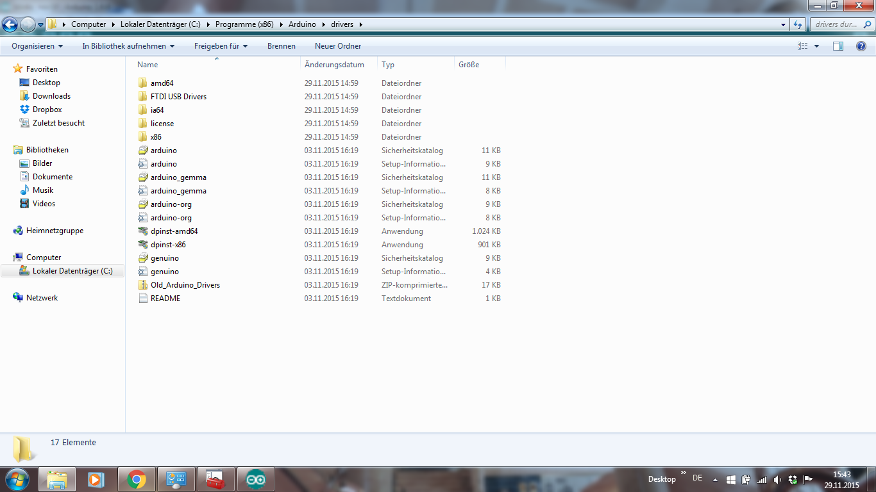The height and width of the screenshot is (492, 876).
Task: Sort files by Änderungsdatum column header
Action: (335, 65)
